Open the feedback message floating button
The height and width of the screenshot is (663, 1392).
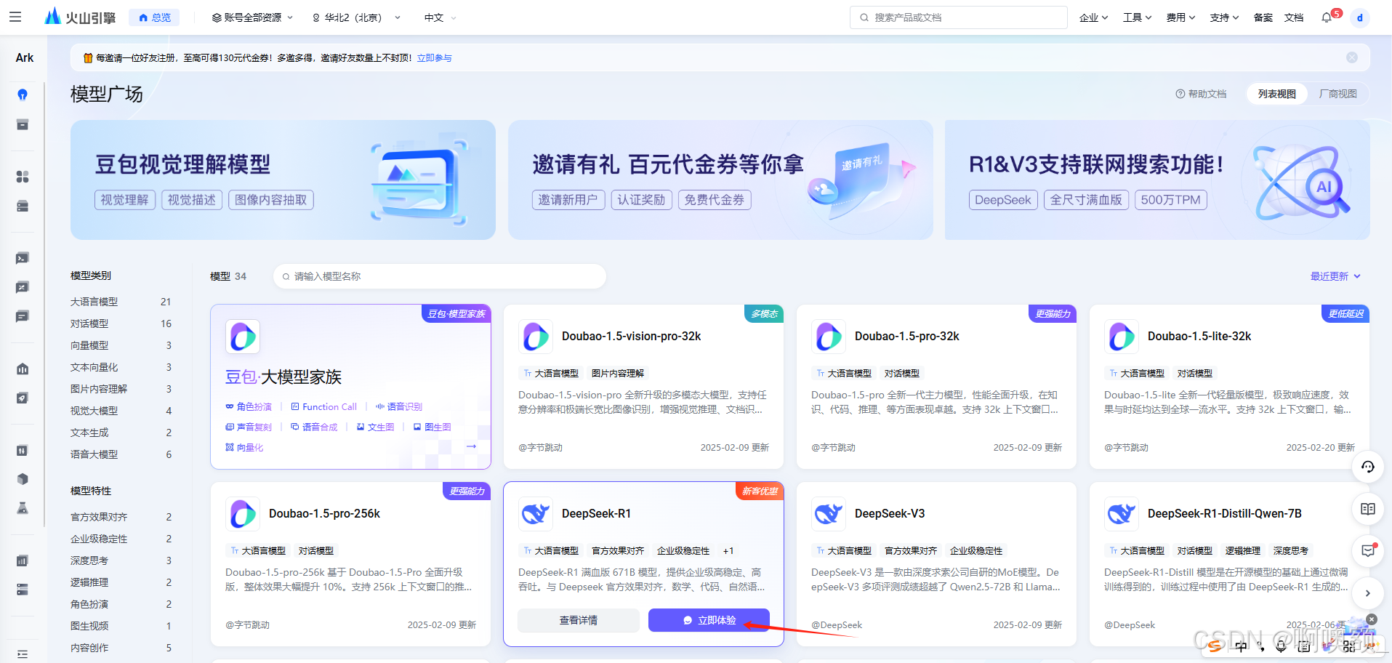tap(1367, 551)
